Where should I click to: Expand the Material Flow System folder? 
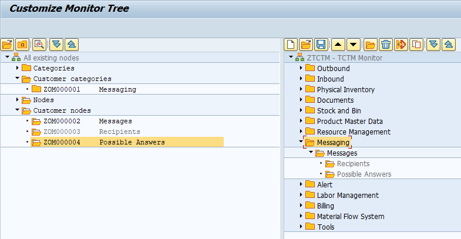point(301,216)
